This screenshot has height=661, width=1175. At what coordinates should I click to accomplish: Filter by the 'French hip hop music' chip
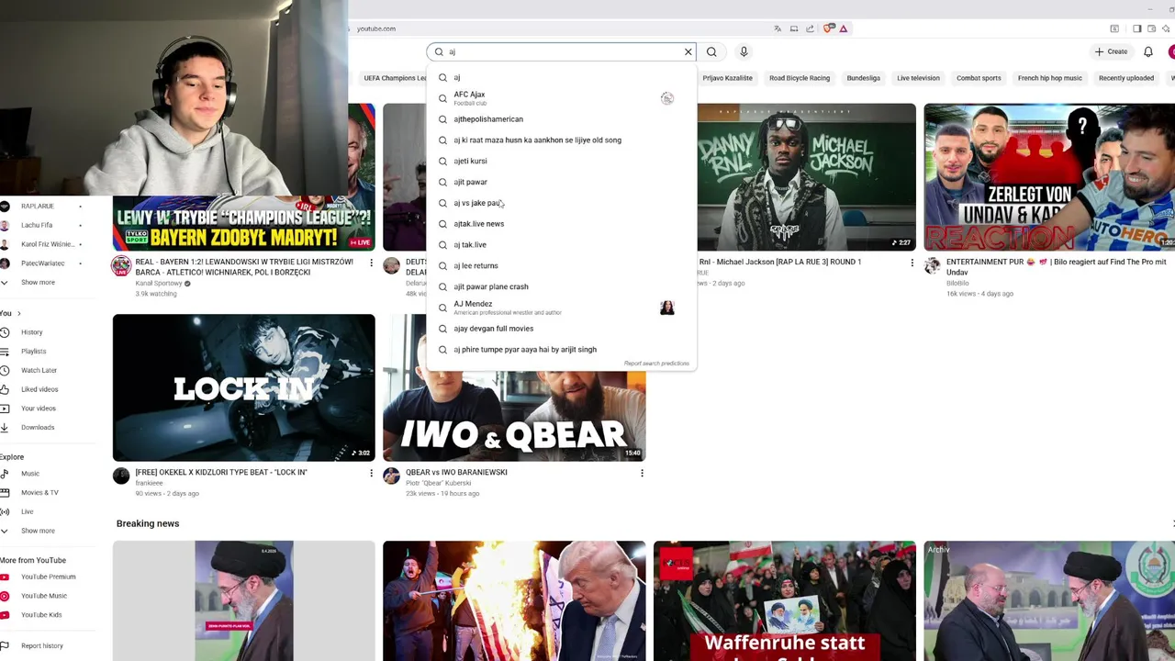pos(1050,78)
